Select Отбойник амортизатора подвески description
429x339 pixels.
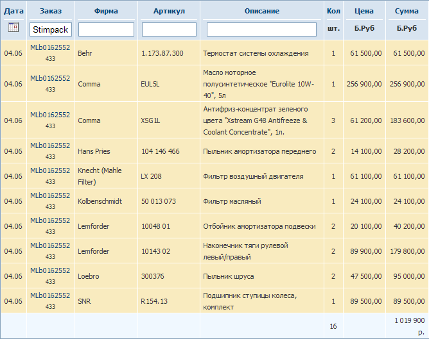coord(259,226)
